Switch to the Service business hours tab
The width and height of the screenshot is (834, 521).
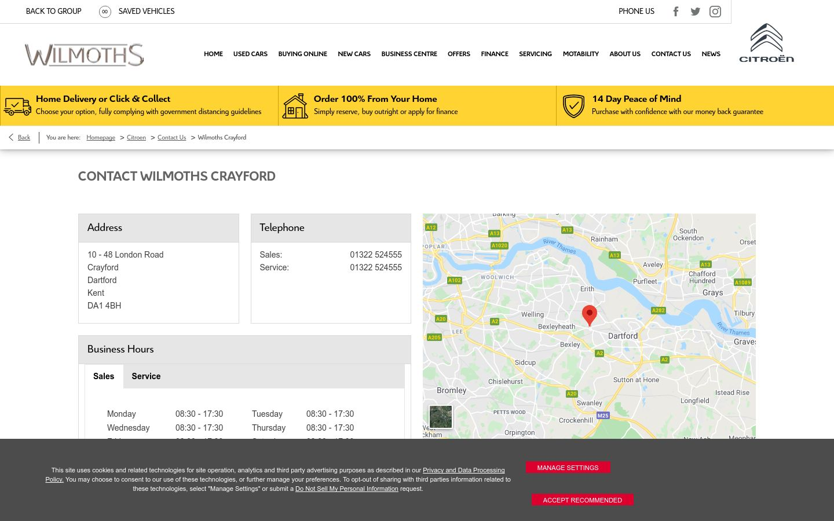146,376
